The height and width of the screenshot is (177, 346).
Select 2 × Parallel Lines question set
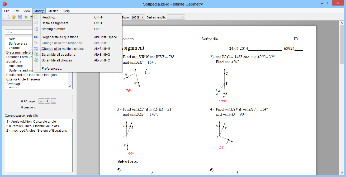[33, 126]
